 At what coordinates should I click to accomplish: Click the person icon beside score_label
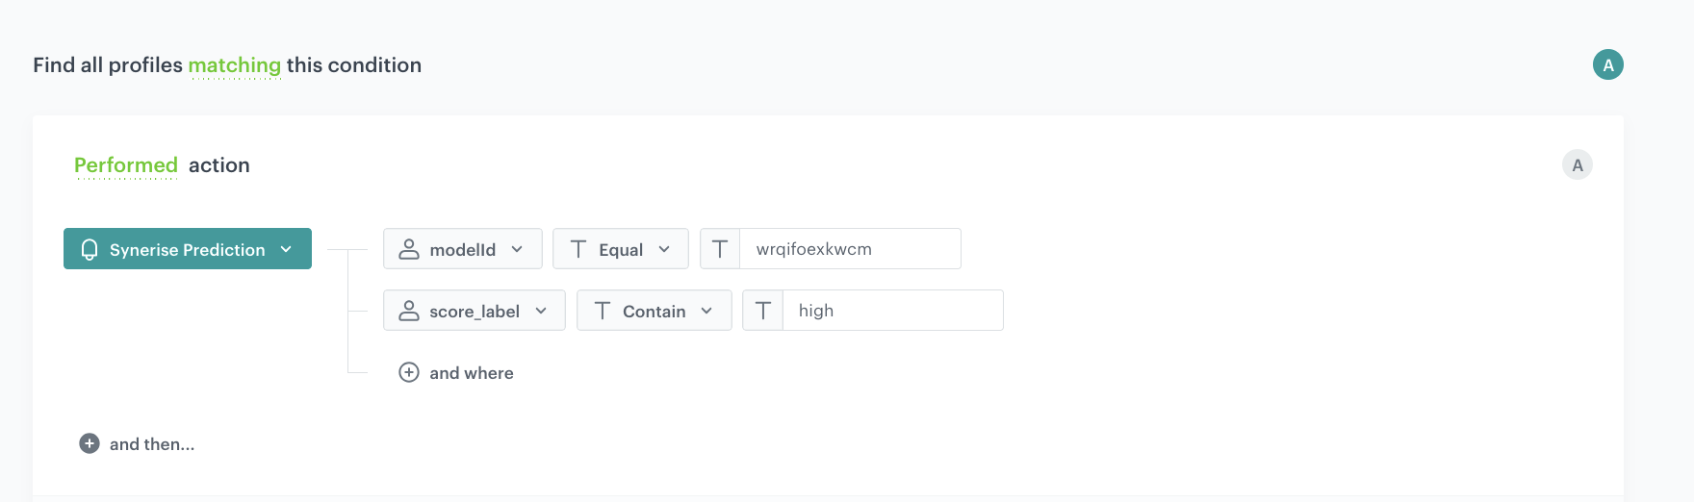409,311
